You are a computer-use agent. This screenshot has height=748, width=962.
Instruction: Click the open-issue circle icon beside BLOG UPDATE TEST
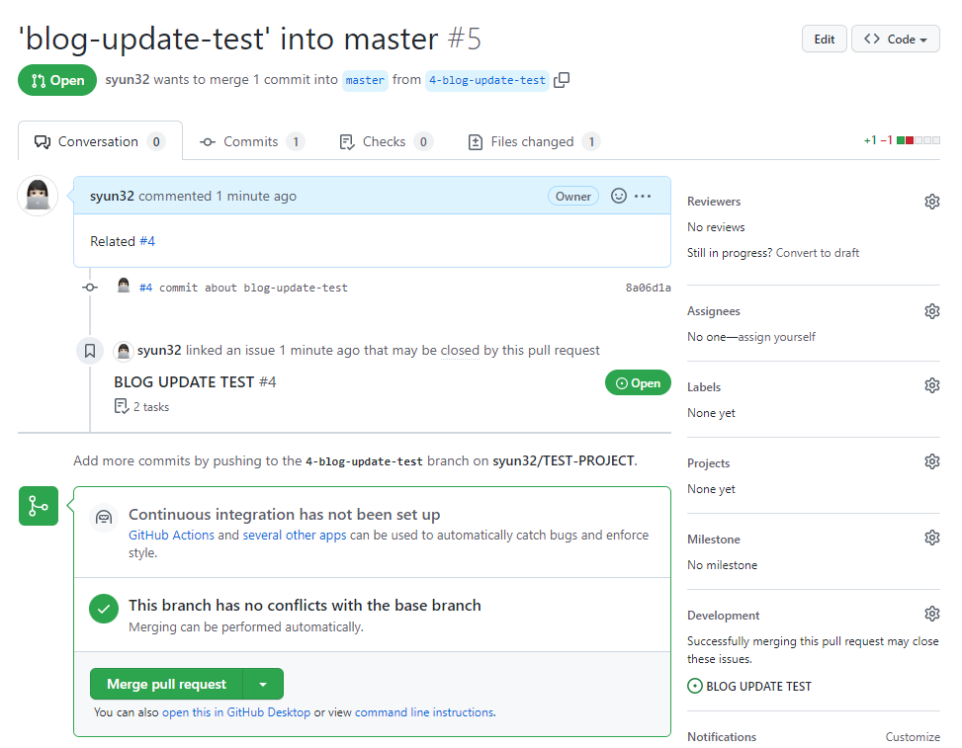click(694, 686)
